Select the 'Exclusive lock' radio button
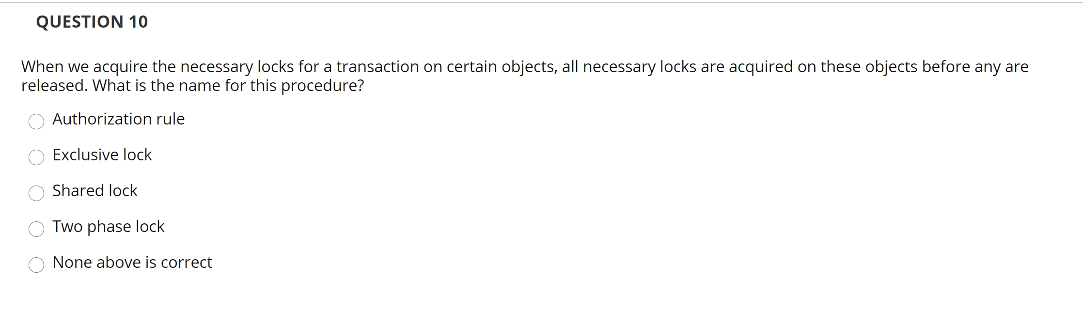Screen dimensions: 1083x311 36,158
